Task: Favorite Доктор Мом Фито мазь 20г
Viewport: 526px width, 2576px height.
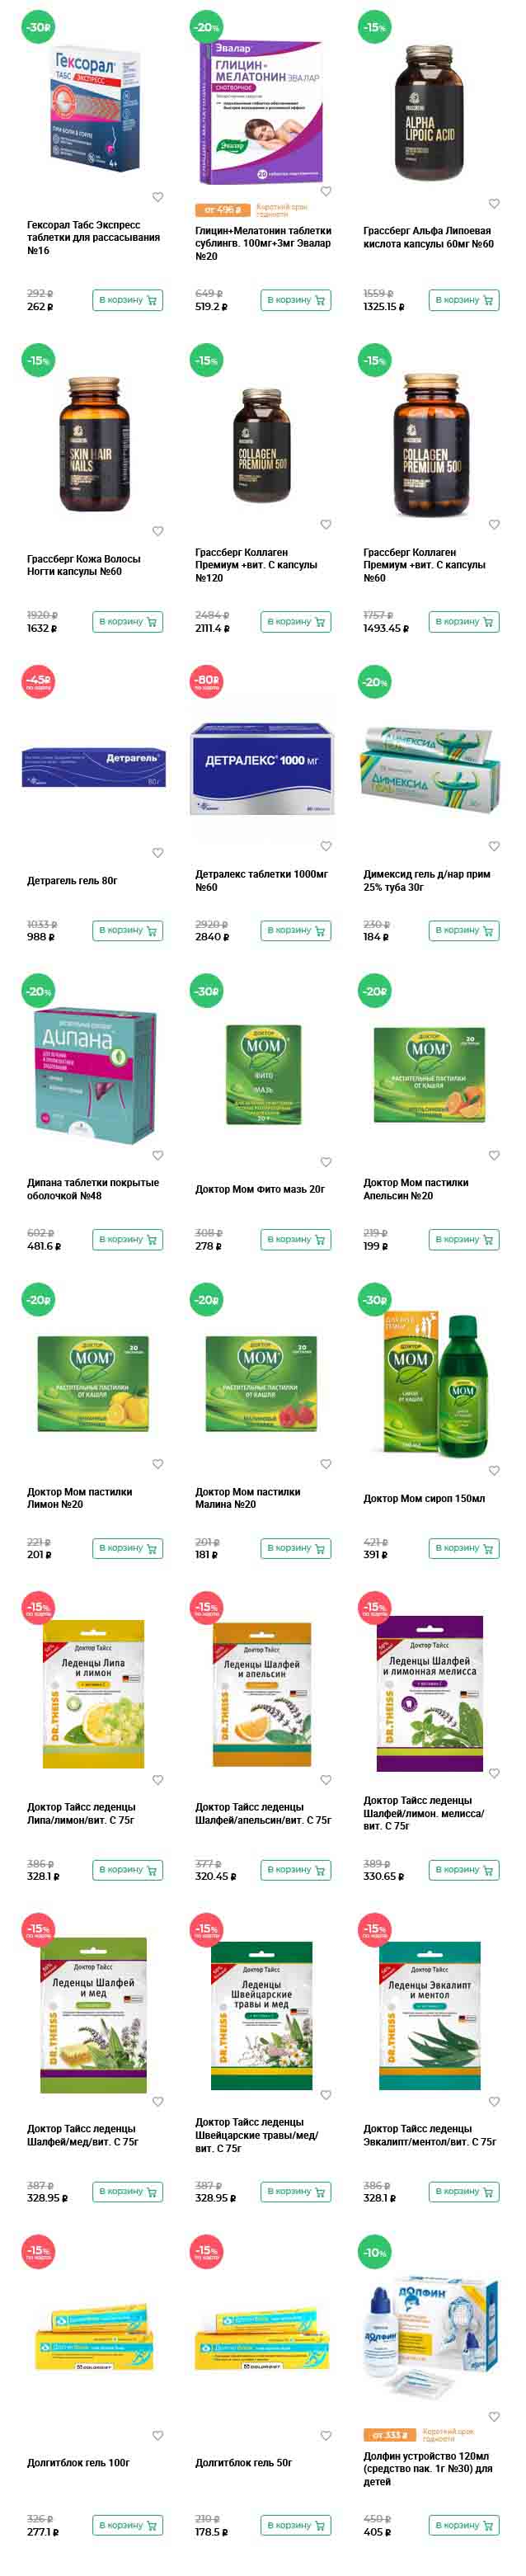Action: pyautogui.click(x=325, y=1162)
